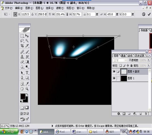Select the Eyedropper tool
The width and height of the screenshot is (152, 135).
[27, 84]
